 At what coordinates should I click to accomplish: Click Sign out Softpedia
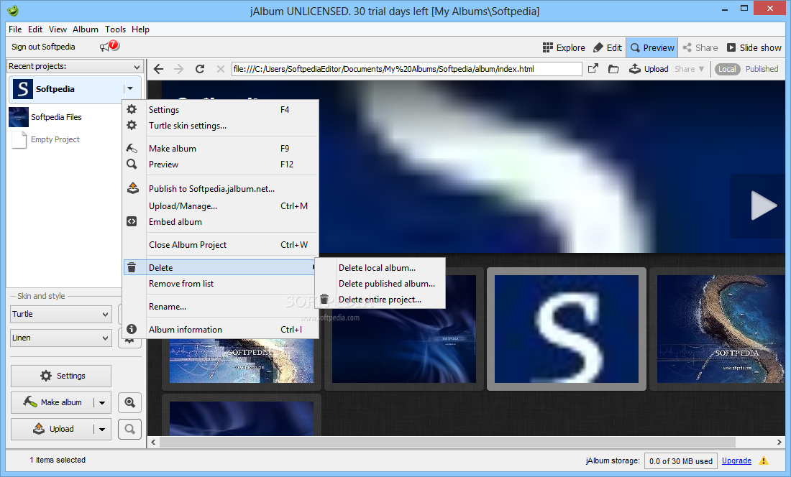pos(43,47)
